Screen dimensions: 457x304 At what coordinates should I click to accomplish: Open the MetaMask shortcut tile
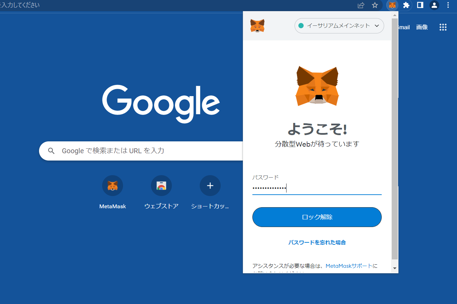click(x=113, y=192)
